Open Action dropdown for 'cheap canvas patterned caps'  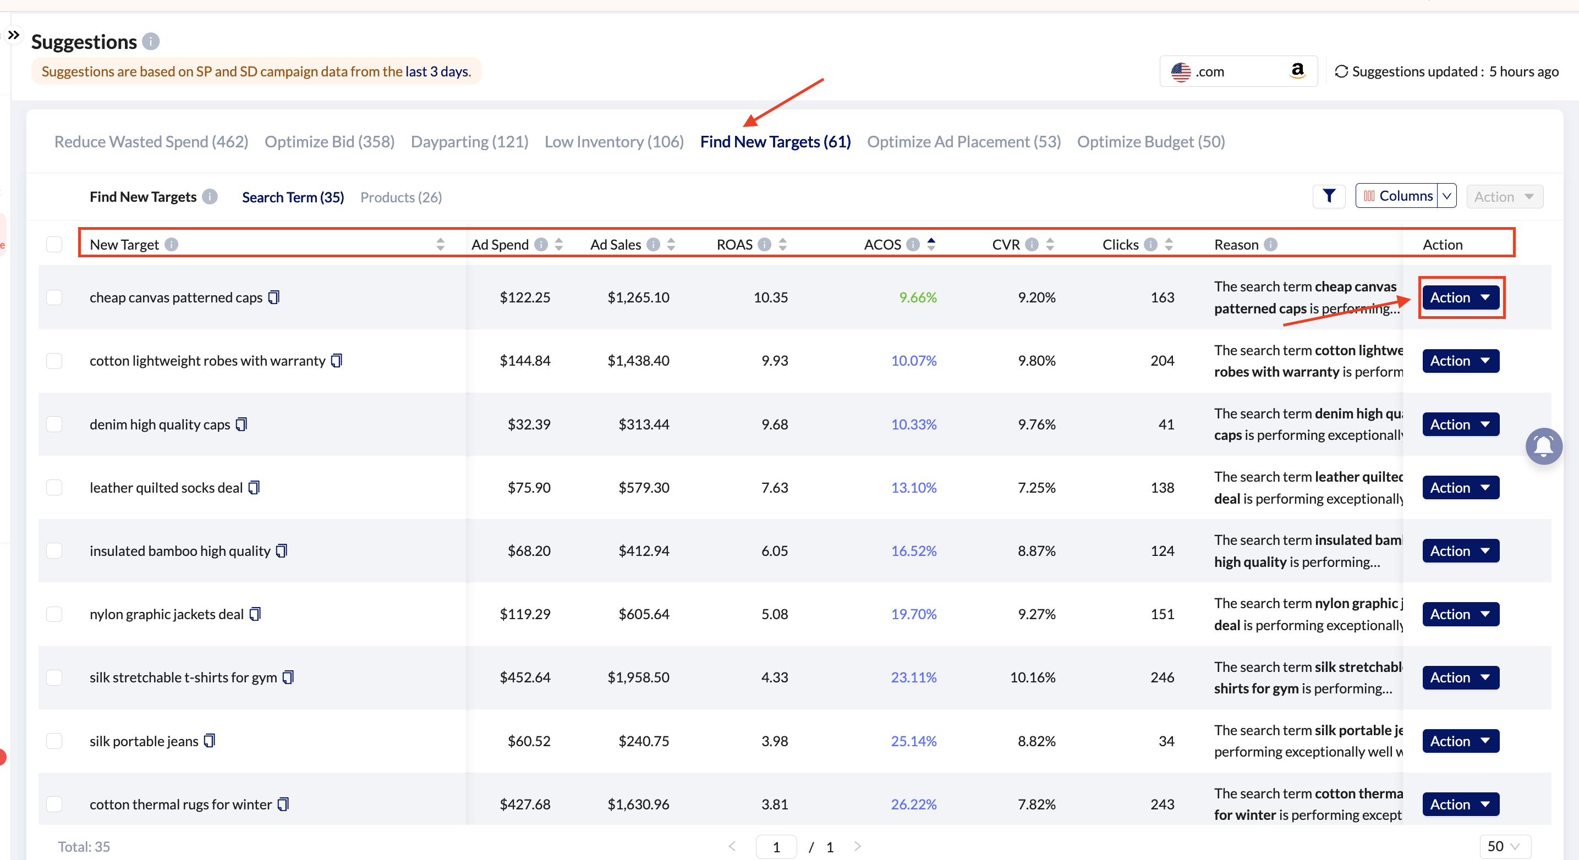click(1460, 297)
